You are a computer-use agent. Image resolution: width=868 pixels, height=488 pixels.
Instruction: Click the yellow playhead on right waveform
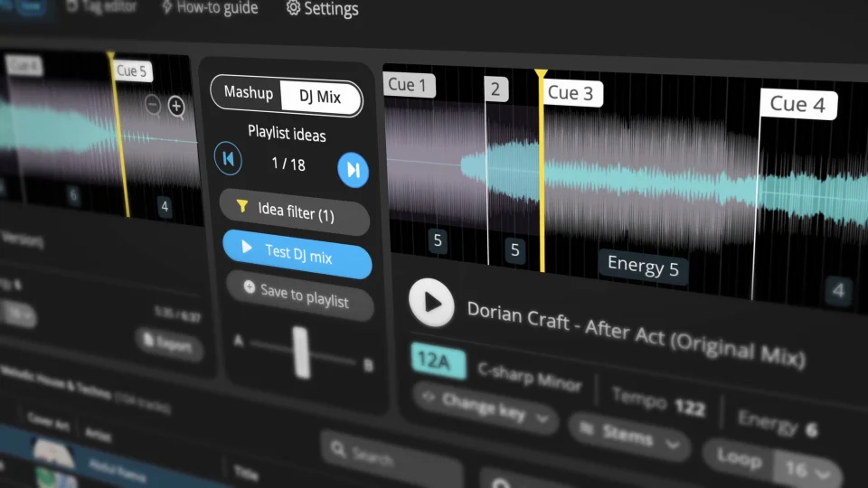[x=542, y=172]
